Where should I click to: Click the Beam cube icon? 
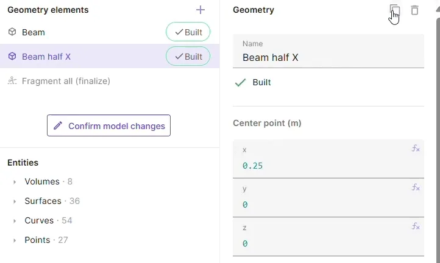click(12, 32)
